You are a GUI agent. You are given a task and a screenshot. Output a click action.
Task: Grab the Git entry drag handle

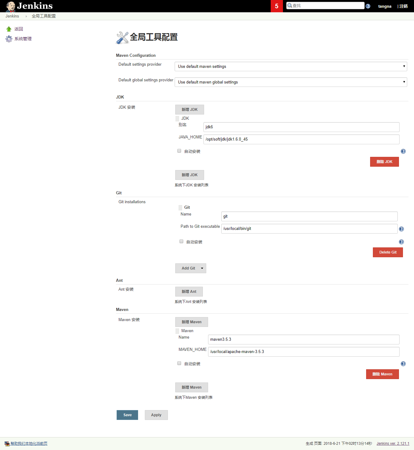(x=180, y=208)
